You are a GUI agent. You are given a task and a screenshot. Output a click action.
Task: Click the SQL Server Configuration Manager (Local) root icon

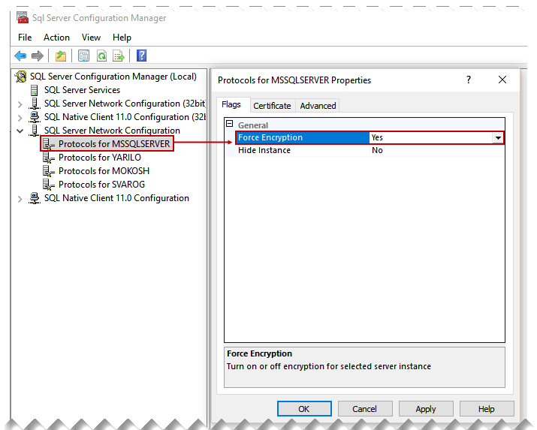point(21,77)
